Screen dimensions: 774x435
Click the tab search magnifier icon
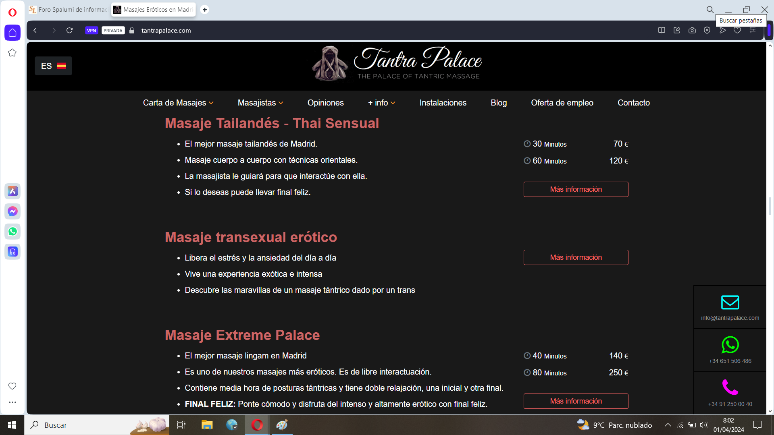point(710,9)
